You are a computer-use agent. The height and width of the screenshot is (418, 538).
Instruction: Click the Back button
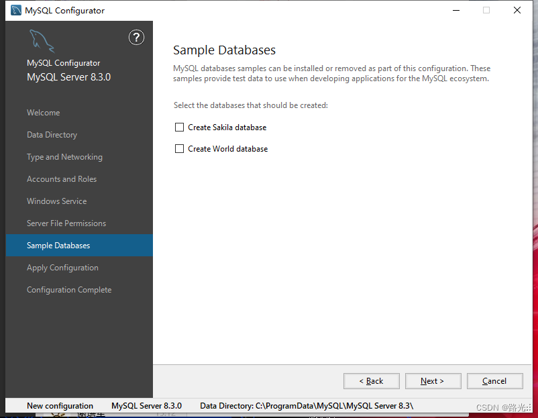tap(371, 380)
